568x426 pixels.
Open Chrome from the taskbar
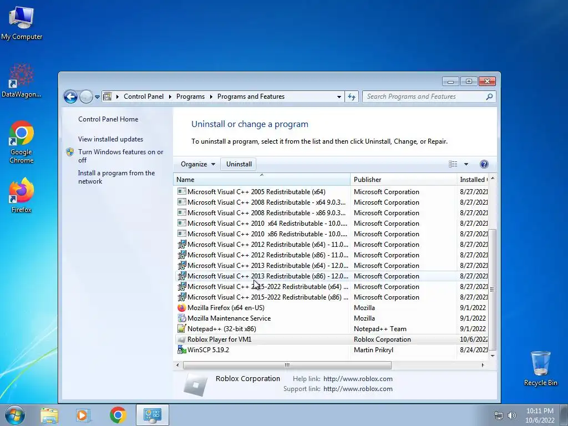[x=118, y=415]
